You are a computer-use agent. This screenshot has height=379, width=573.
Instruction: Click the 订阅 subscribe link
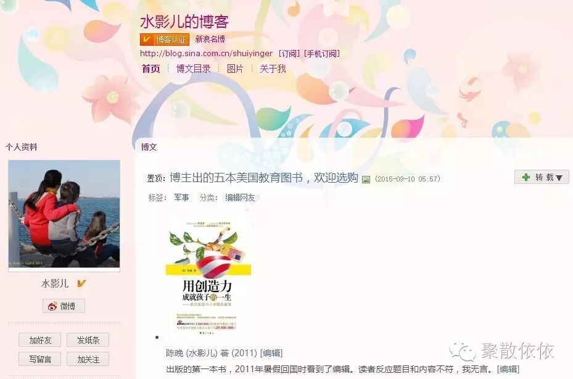[289, 54]
